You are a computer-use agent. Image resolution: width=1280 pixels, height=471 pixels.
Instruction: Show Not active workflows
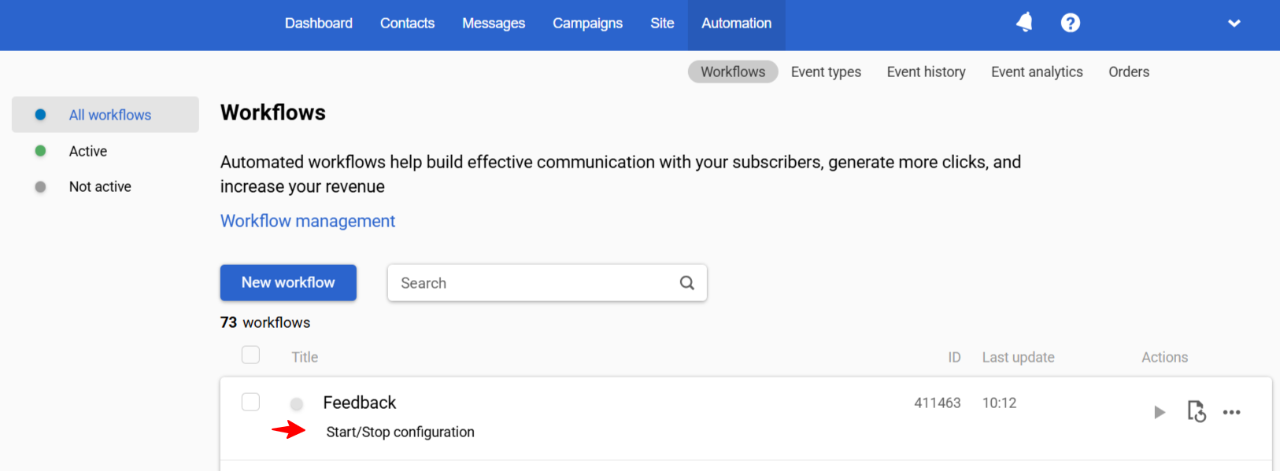pos(100,186)
